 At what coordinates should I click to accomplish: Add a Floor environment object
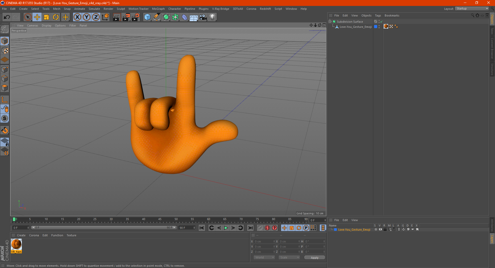pos(194,17)
